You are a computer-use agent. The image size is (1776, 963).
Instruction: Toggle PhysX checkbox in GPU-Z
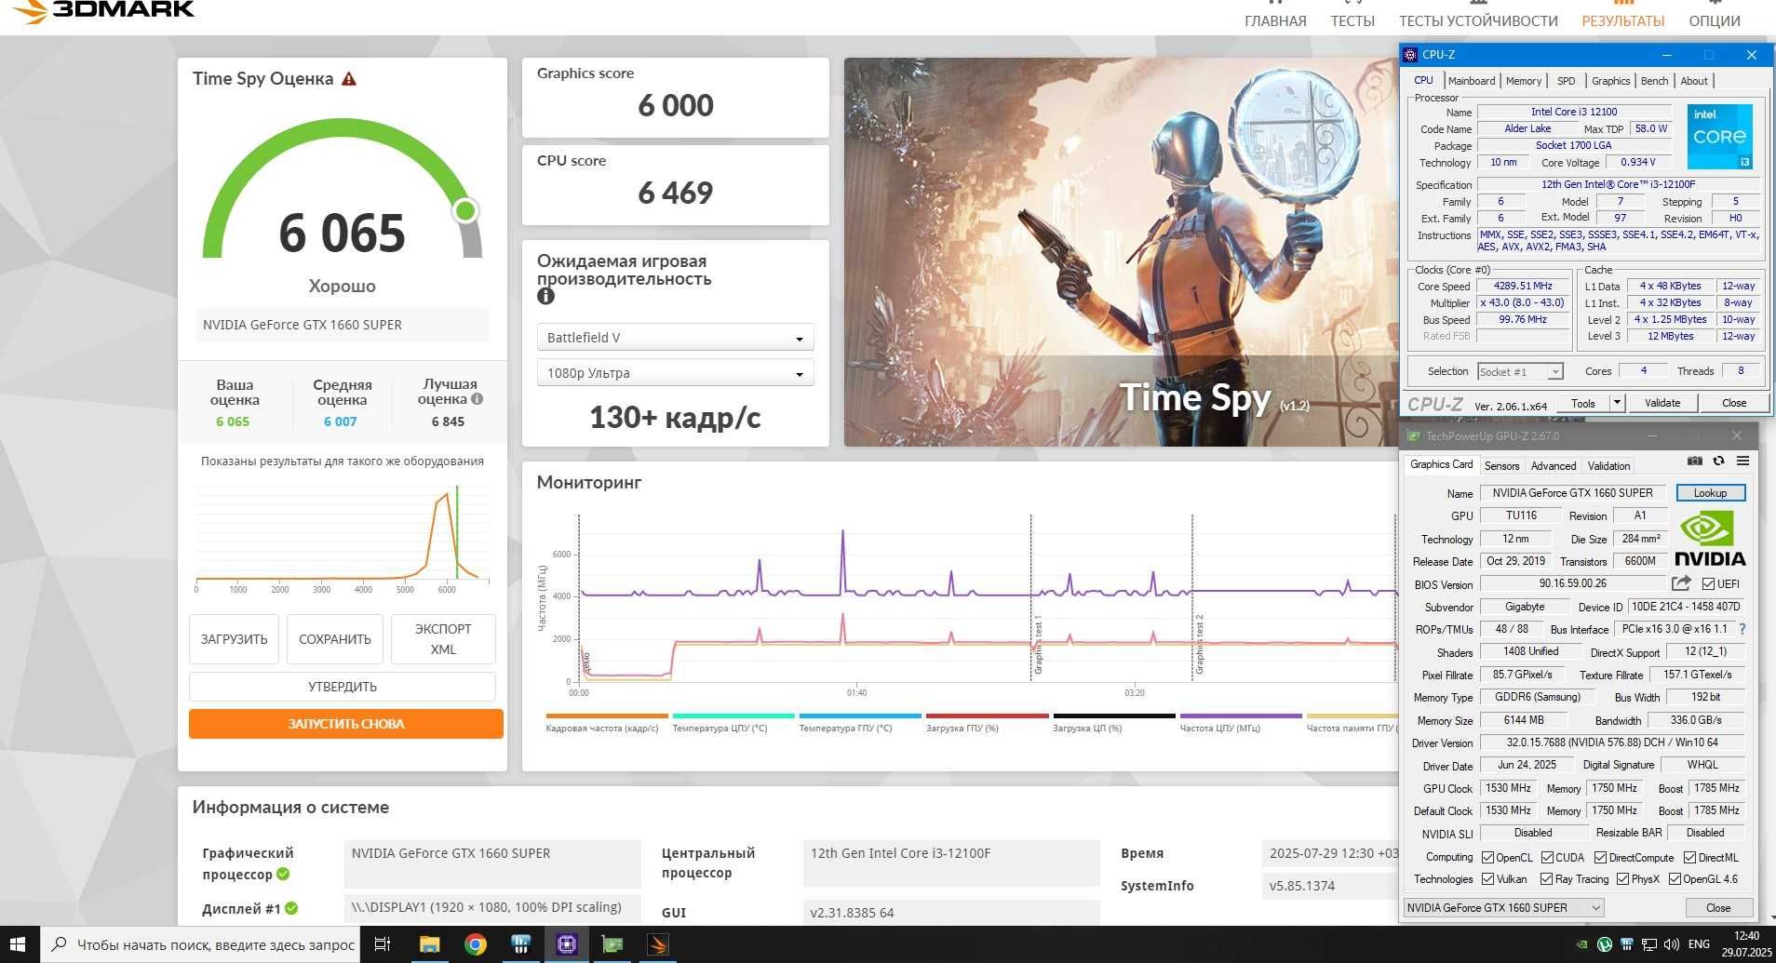coord(1622,878)
